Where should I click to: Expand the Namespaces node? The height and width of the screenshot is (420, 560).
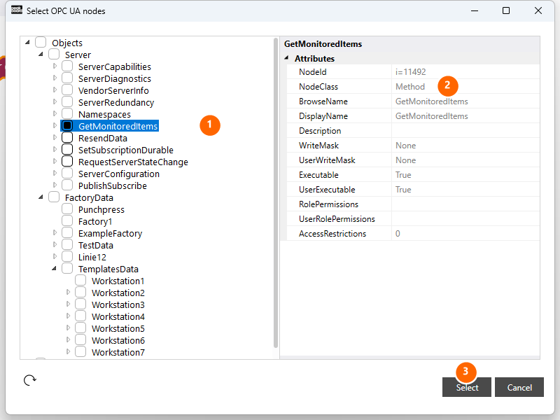pyautogui.click(x=55, y=113)
